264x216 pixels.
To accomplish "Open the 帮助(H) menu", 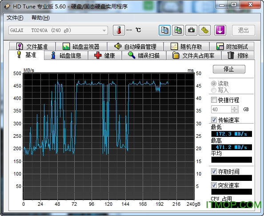I will pos(40,18).
